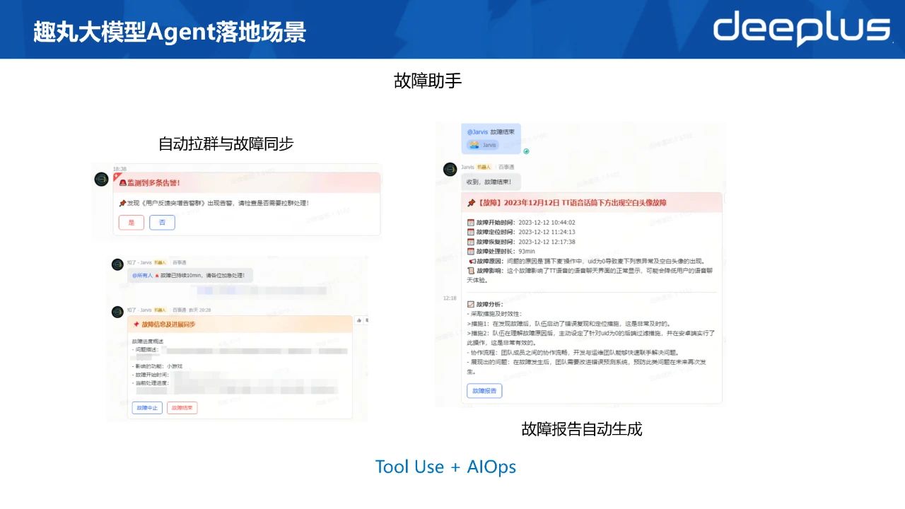Click the Tool Use + AIOps text
Screen dimensions: 905x509
[x=445, y=467]
